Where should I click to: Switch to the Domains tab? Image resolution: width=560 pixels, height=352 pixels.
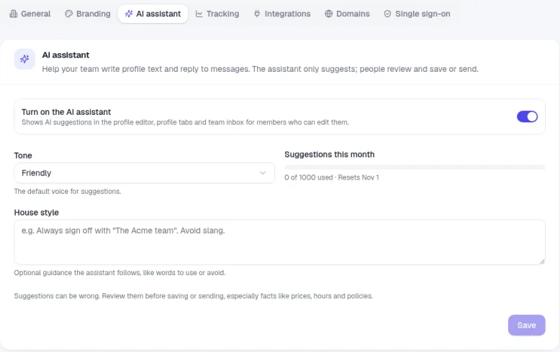pos(347,14)
